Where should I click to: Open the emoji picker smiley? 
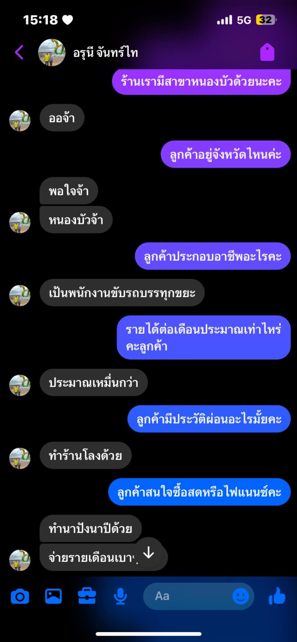pos(241,596)
